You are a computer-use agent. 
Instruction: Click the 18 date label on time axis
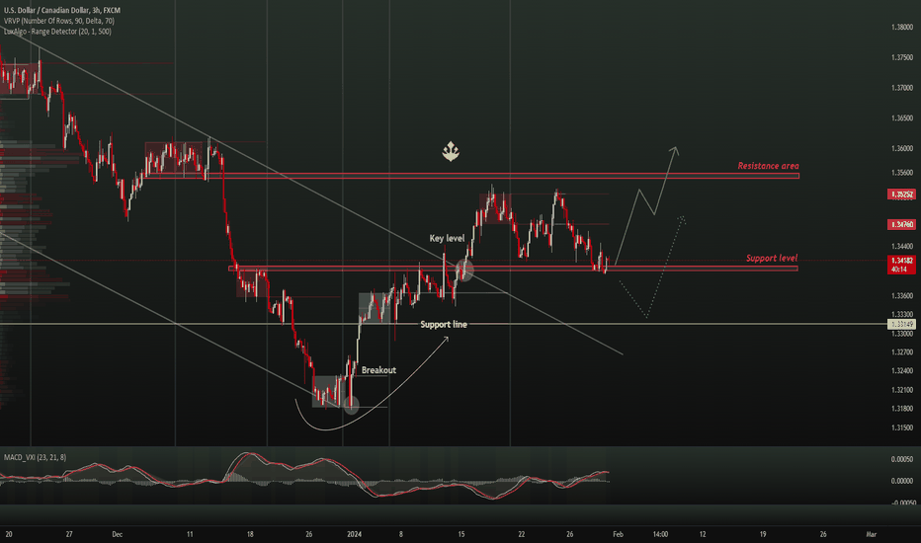(250, 535)
